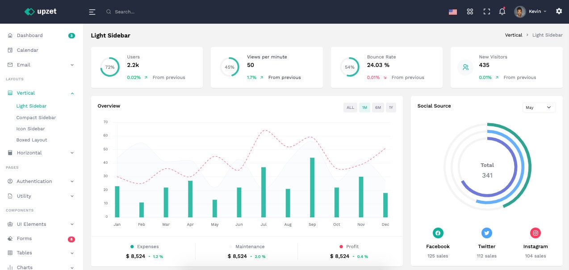Click inside the Search field
569x270 pixels.
point(130,12)
